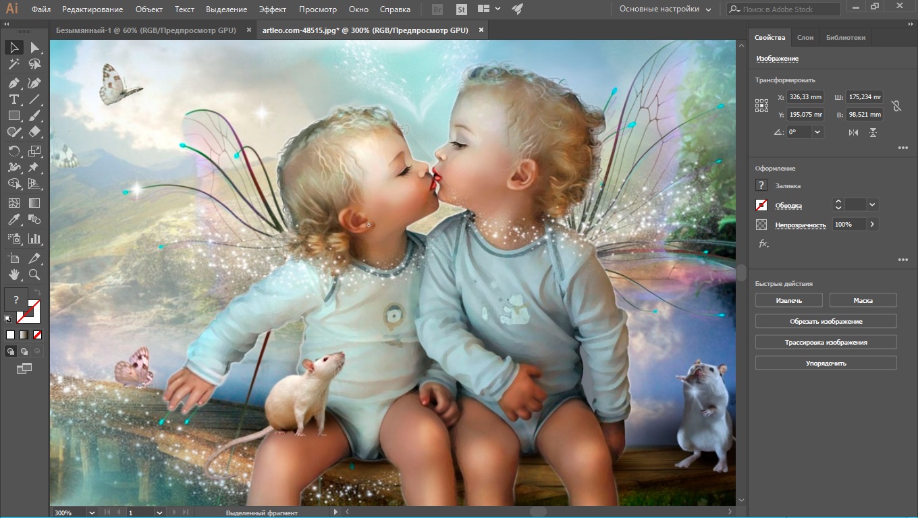Swap fill and stroke colors
This screenshot has width=918, height=518.
tap(38, 293)
